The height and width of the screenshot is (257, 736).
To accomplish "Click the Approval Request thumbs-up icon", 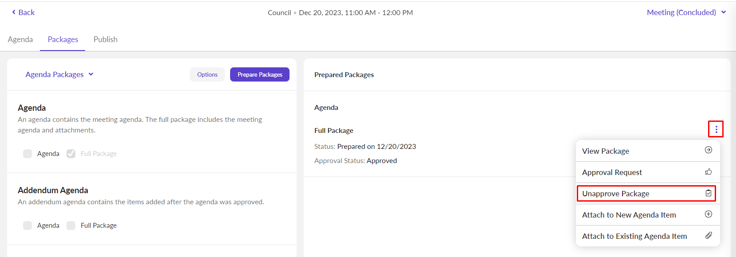I will pos(709,171).
